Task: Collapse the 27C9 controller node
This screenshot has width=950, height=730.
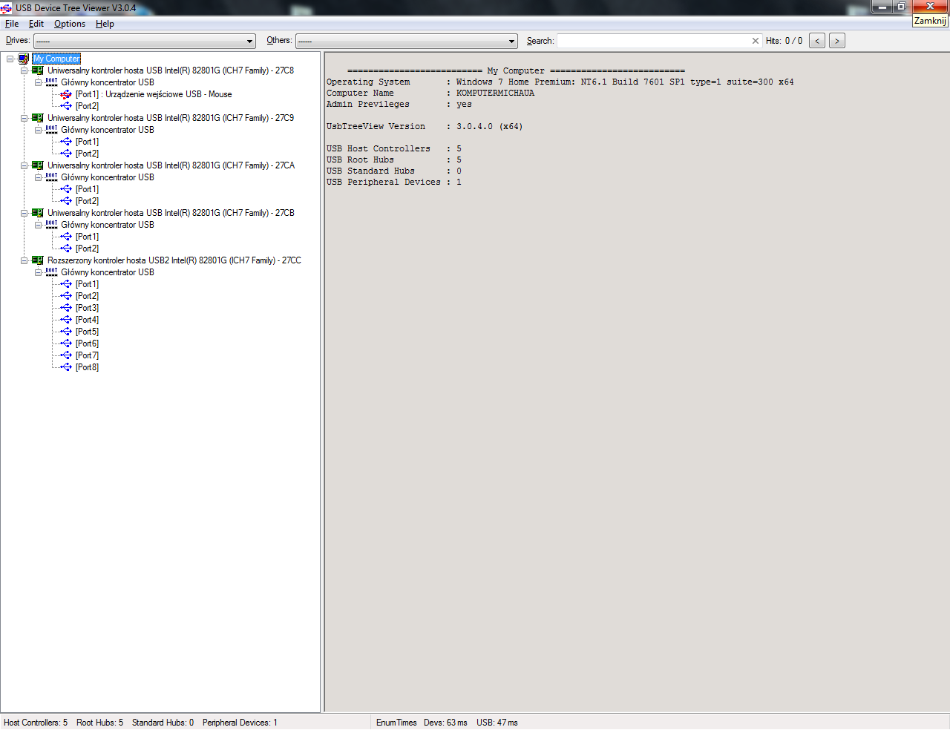Action: coord(24,118)
